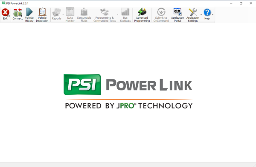Click the PSI PowerLink title bar icon
Screen dimensions: 256x167
[x=3, y=3]
